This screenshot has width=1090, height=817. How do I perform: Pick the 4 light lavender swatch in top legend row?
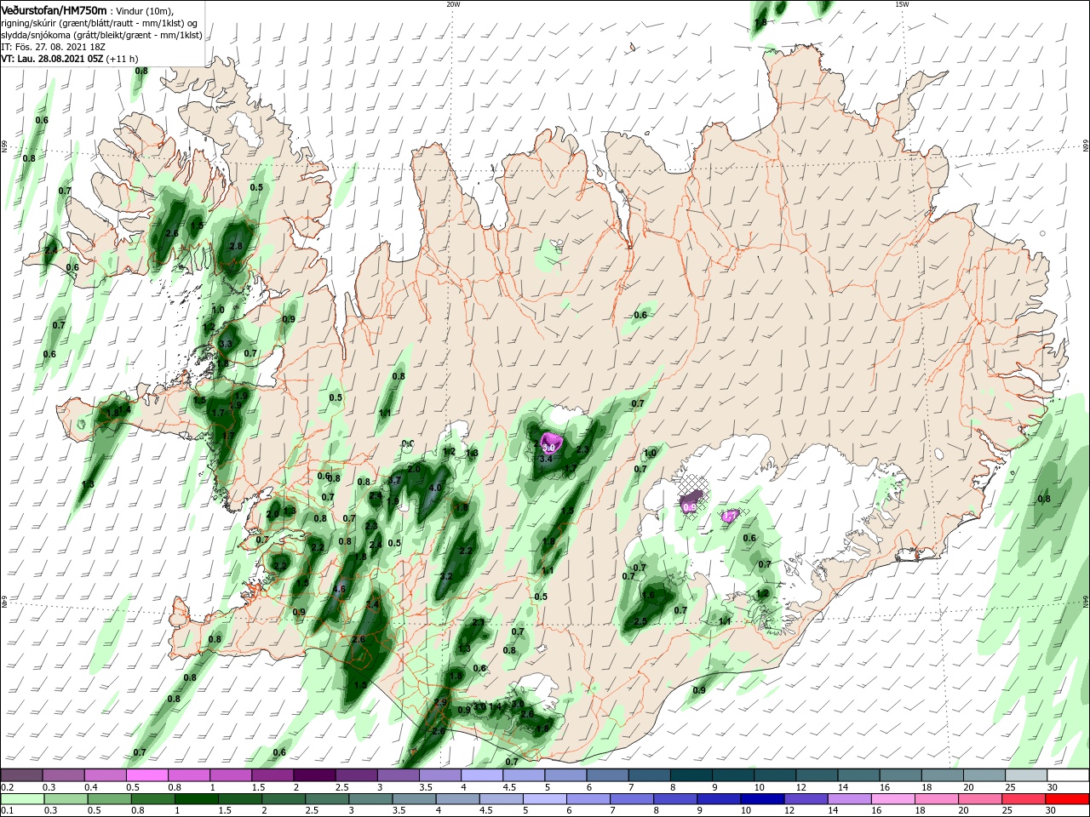tap(482, 775)
